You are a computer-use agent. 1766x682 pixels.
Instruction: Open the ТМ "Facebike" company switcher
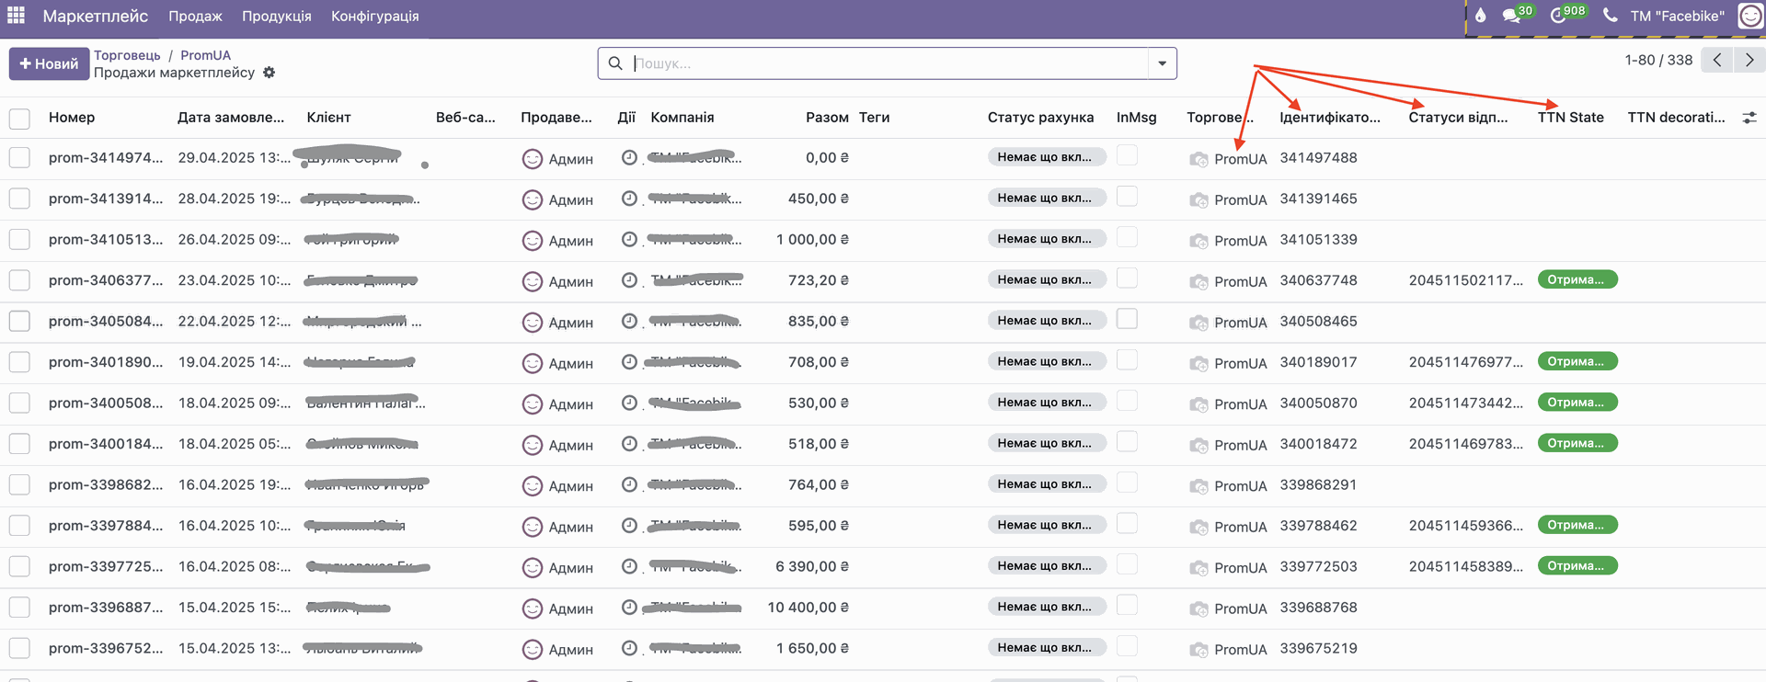click(1677, 16)
